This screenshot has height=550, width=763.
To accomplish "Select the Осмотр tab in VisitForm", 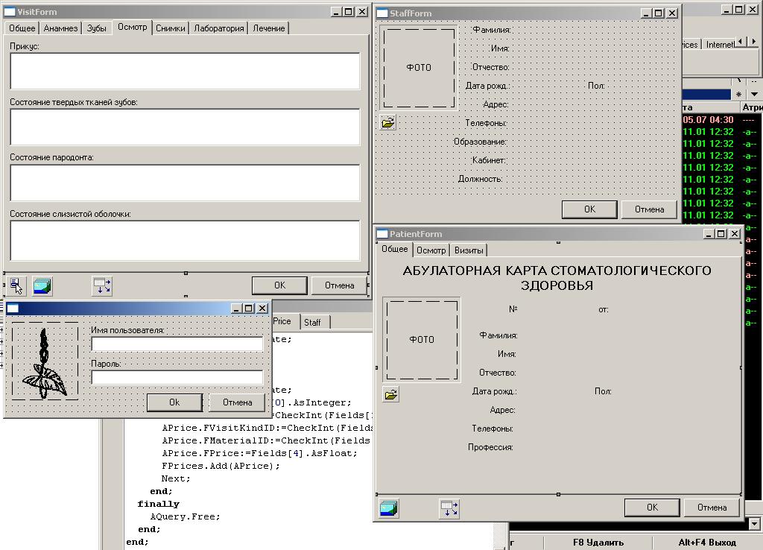I will pyautogui.click(x=133, y=28).
